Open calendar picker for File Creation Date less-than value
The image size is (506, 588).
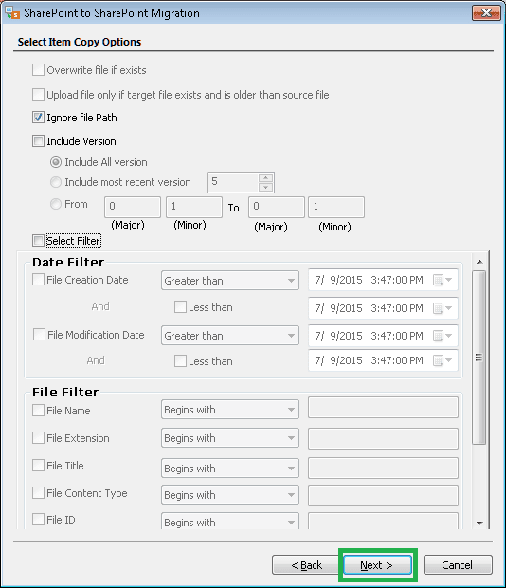pos(443,308)
